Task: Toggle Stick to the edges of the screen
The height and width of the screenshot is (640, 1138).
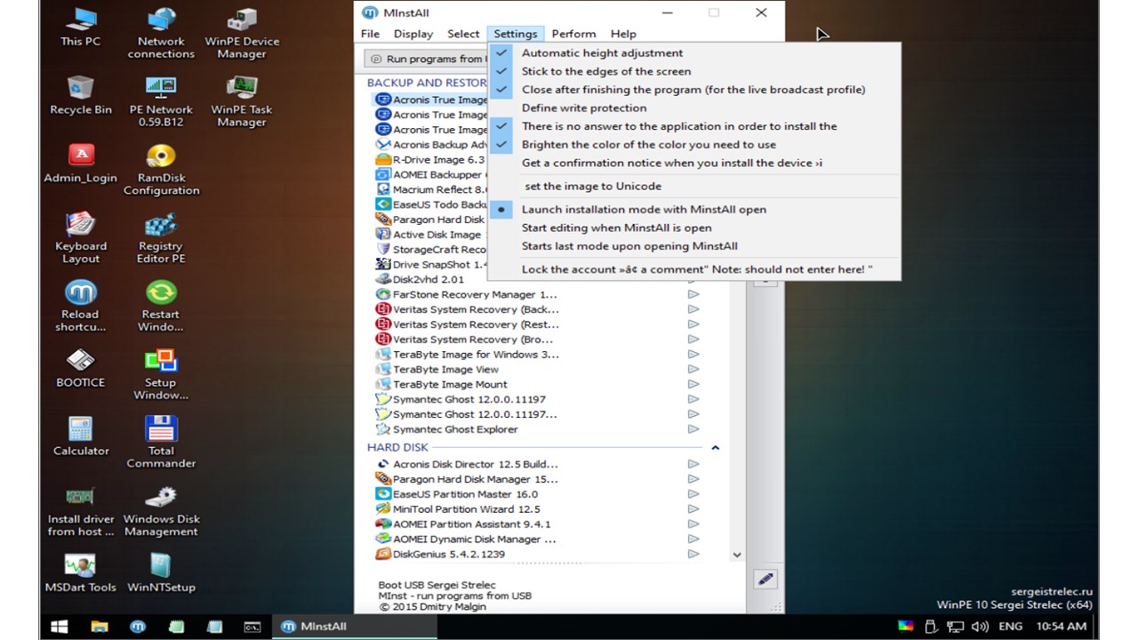Action: pyautogui.click(x=693, y=71)
